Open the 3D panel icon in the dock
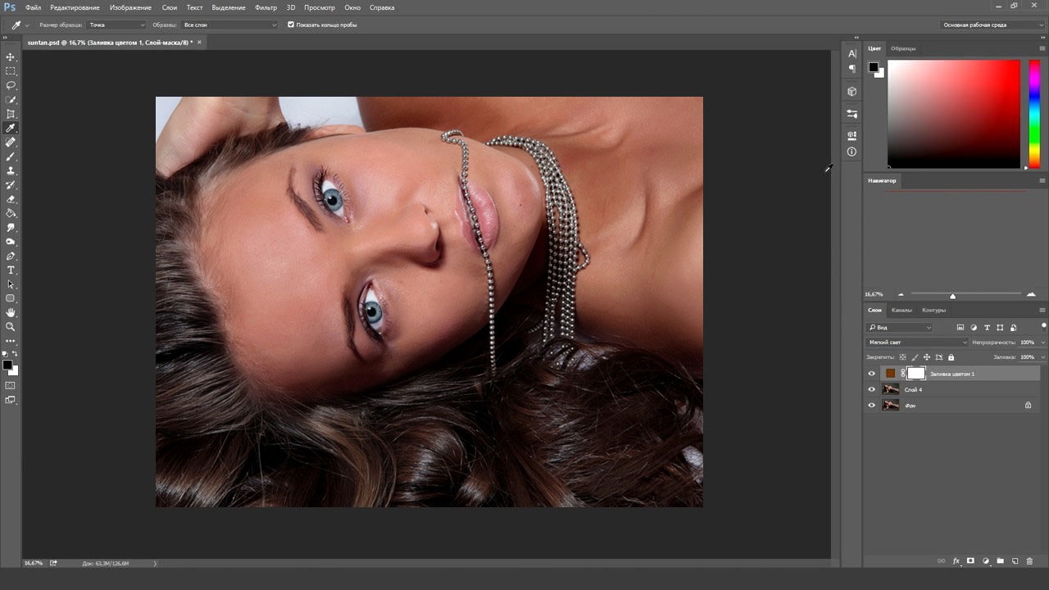Viewport: 1049px width, 590px height. point(851,92)
